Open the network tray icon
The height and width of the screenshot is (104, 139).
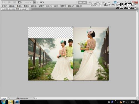(x=124, y=102)
